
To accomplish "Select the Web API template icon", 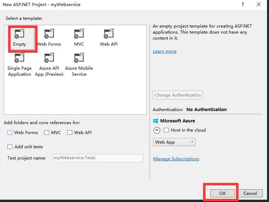I will click(x=109, y=34).
